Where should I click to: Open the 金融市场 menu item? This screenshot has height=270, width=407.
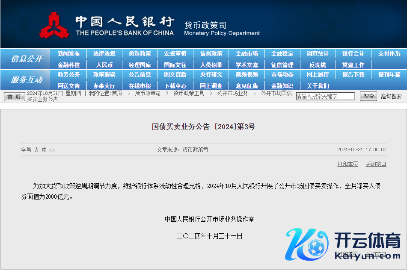click(x=247, y=54)
